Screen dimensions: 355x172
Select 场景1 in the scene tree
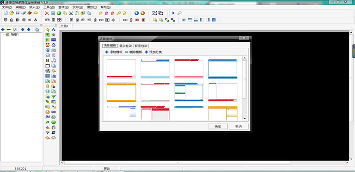15,34
